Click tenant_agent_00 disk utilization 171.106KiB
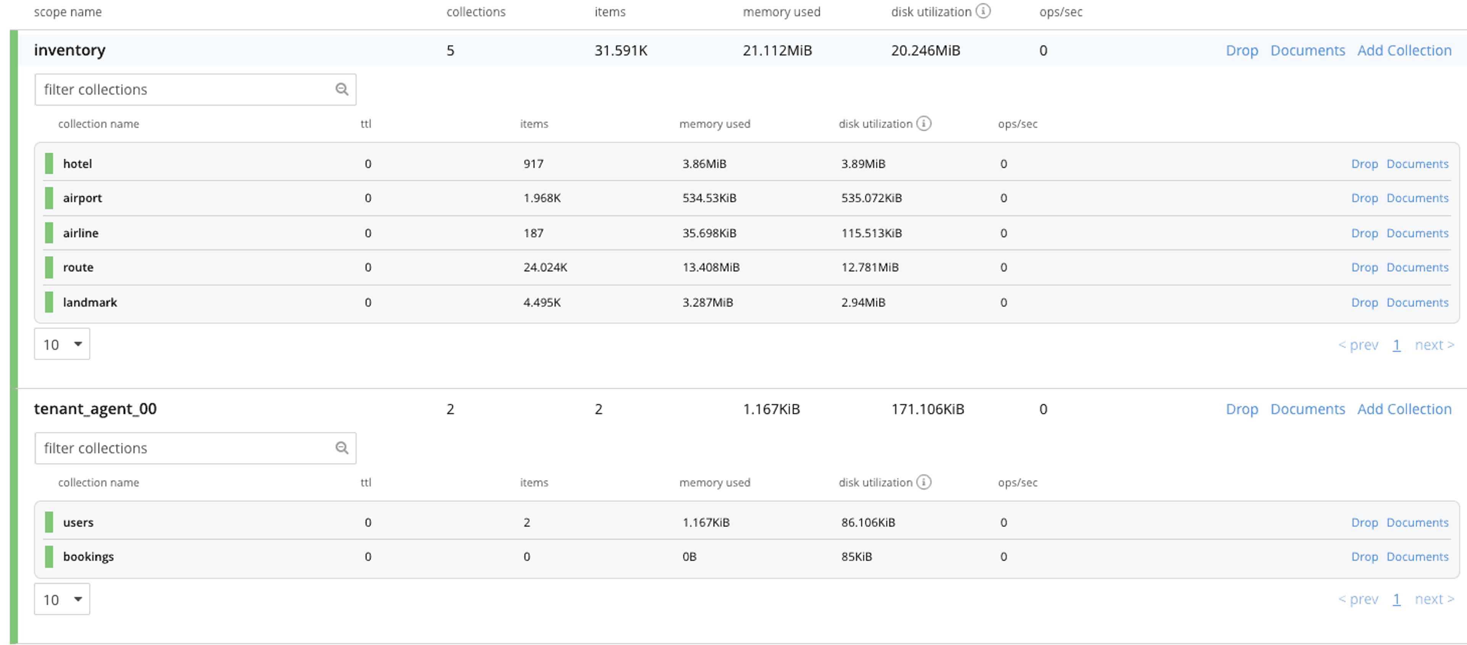Screen dimensions: 1467x645 [x=927, y=409]
